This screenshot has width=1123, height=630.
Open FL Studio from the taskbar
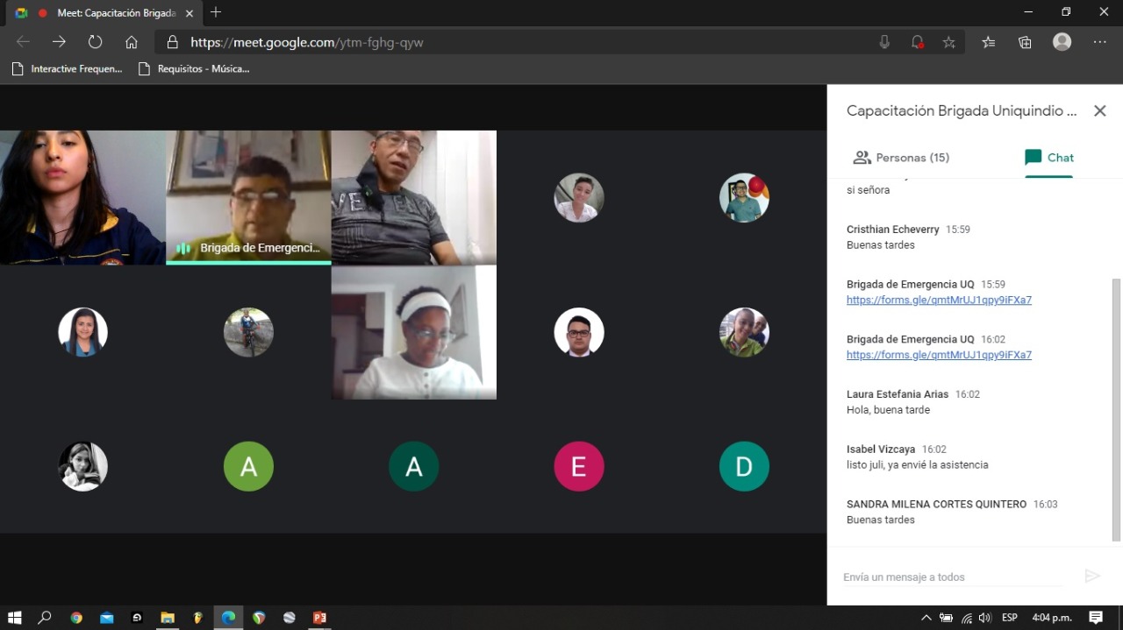click(198, 618)
